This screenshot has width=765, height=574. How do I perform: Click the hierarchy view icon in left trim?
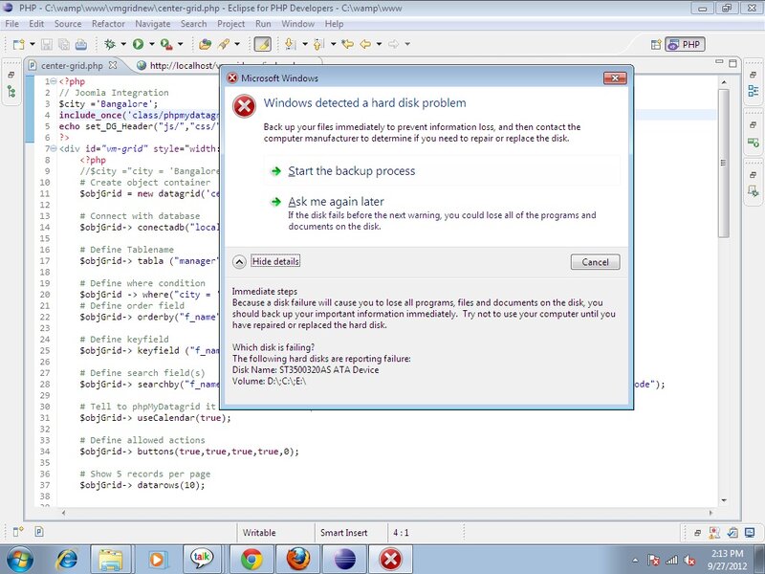[x=11, y=91]
